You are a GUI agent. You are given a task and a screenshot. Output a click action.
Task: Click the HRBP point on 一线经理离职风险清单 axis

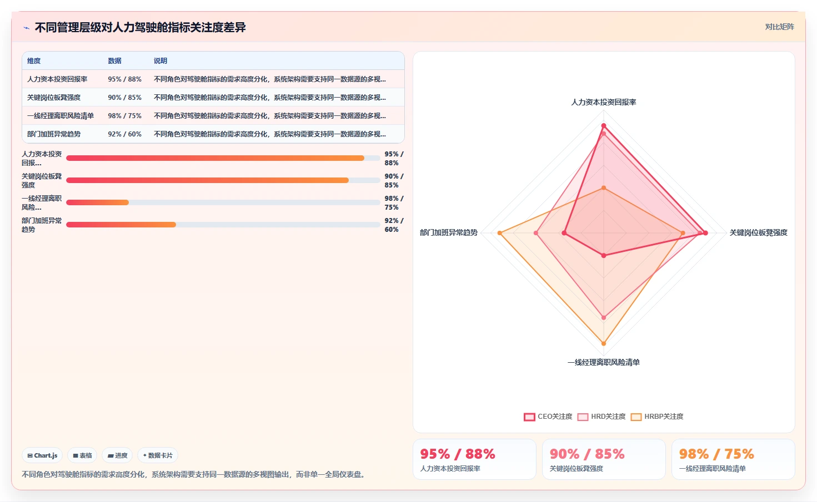click(x=604, y=343)
